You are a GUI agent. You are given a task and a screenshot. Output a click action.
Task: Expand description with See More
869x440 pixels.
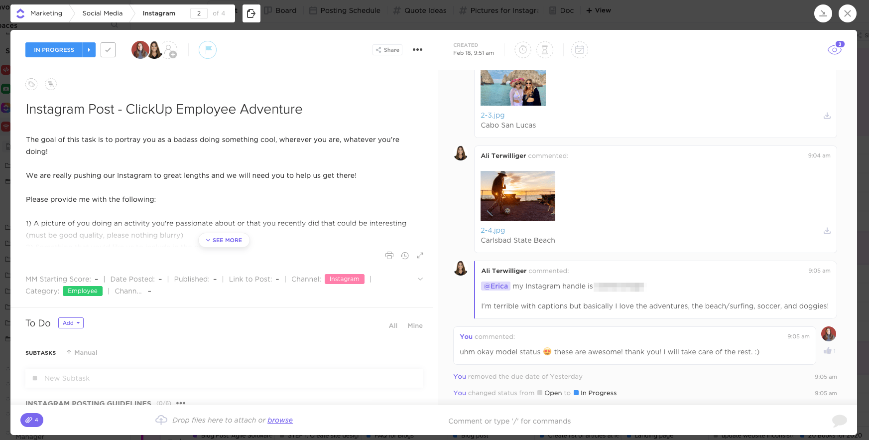coord(224,240)
